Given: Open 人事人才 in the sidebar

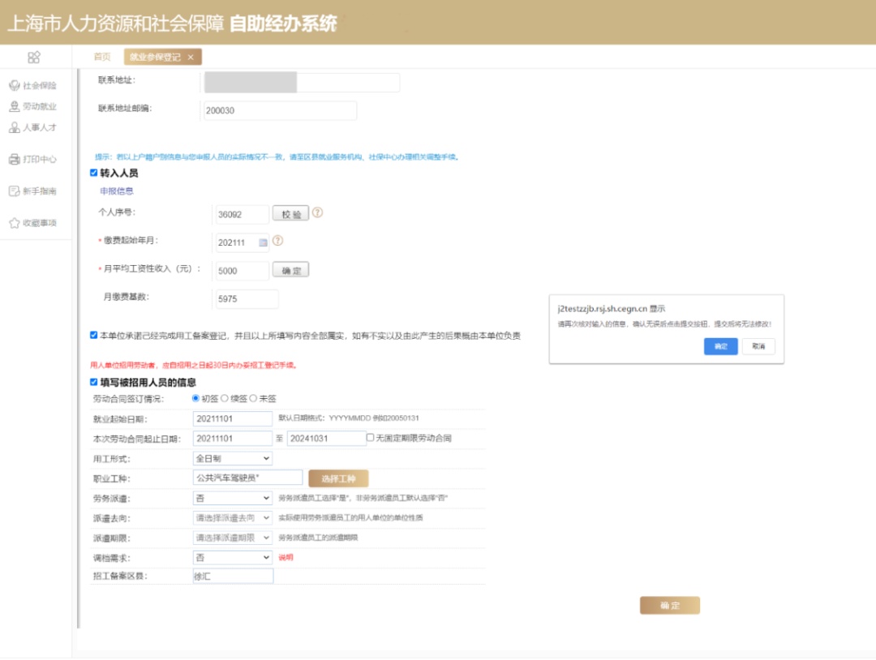Looking at the screenshot, I should click(33, 127).
